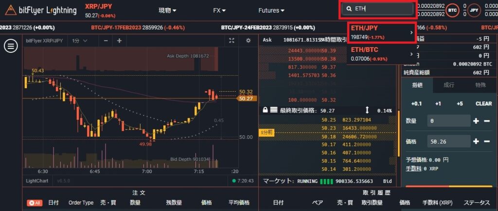Click the LightChart label
The width and height of the screenshot is (498, 211).
(x=37, y=180)
